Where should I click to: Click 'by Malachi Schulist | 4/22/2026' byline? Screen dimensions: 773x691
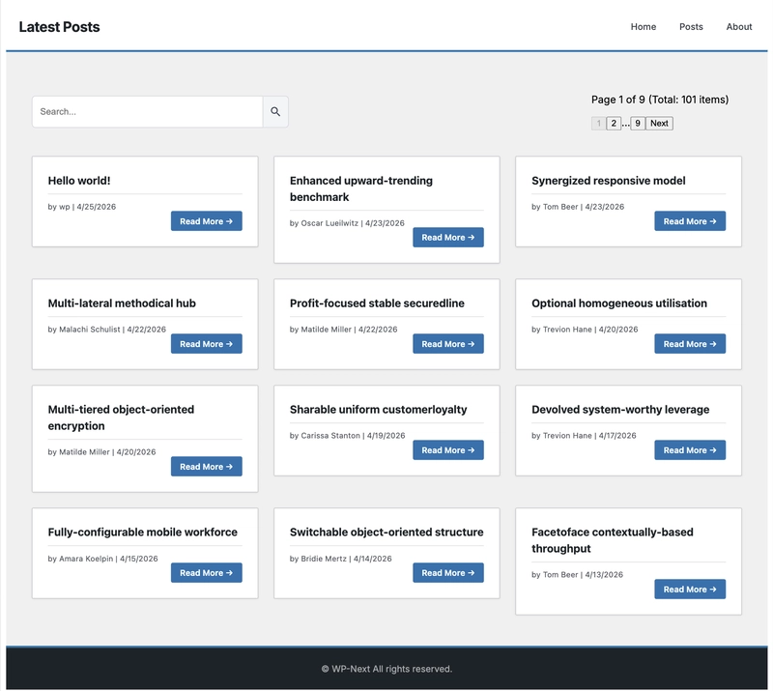click(107, 330)
